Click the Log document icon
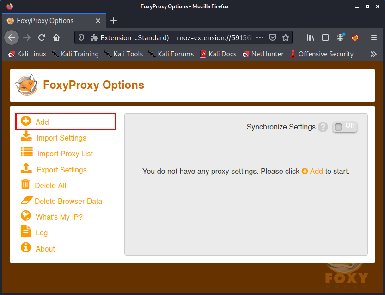The width and height of the screenshot is (385, 295). click(x=26, y=231)
